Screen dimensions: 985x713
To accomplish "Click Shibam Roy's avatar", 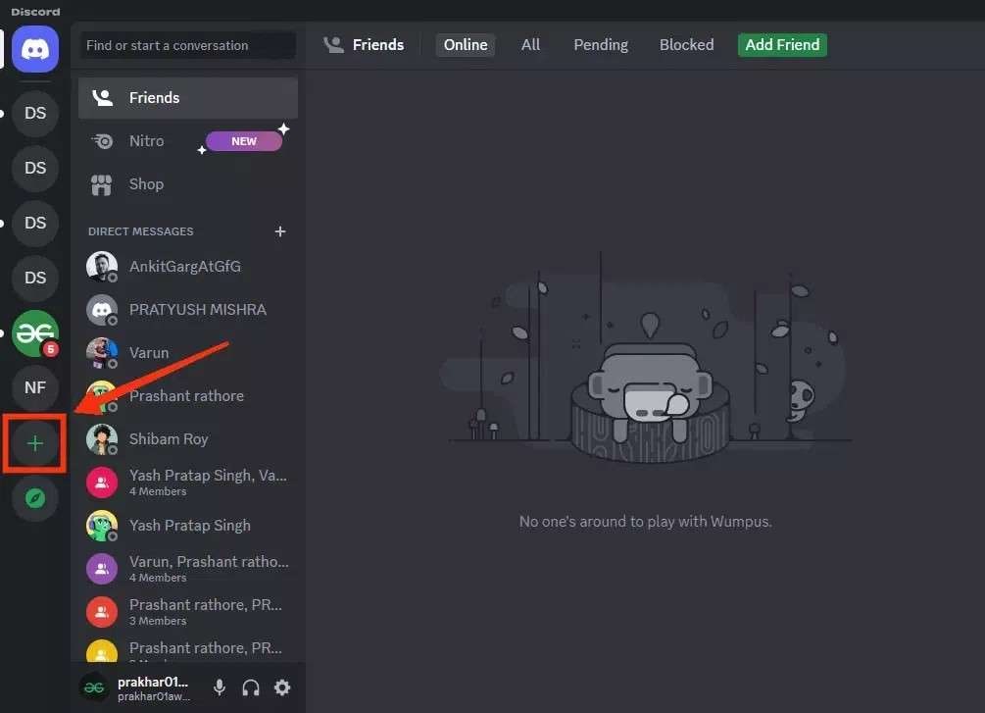I will [102, 438].
